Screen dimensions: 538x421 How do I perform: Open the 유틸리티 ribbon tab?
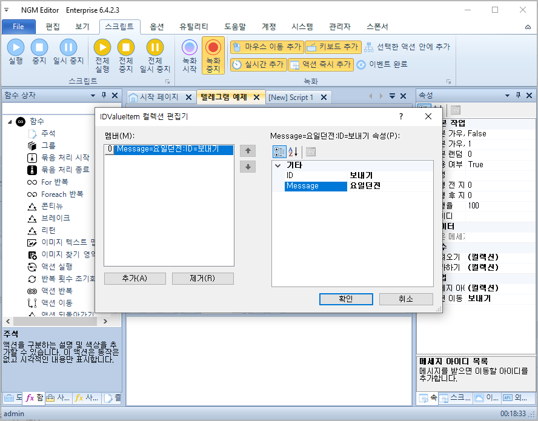194,27
